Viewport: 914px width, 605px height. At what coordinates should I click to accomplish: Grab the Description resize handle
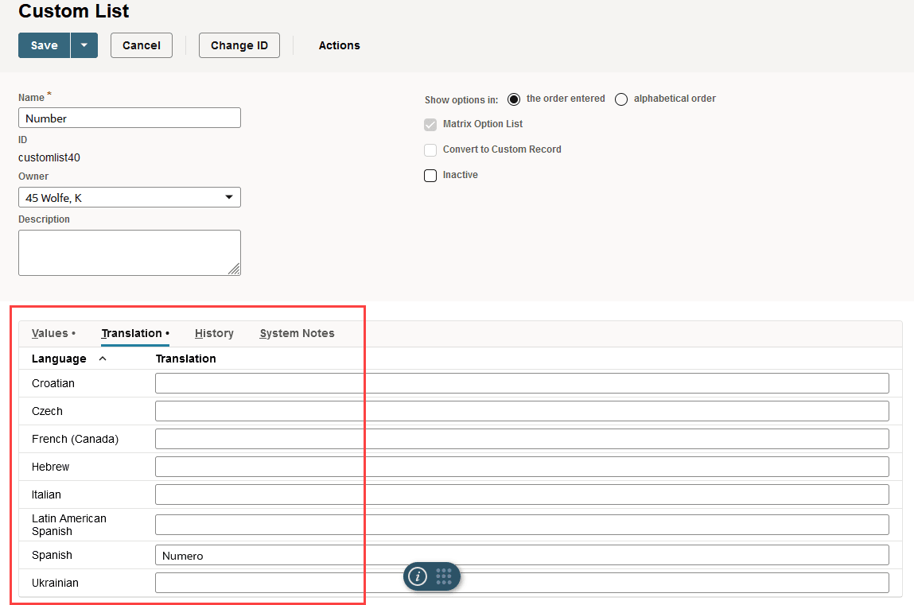235,269
